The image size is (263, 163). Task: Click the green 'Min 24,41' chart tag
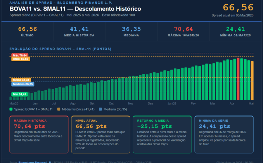coord(20,94)
